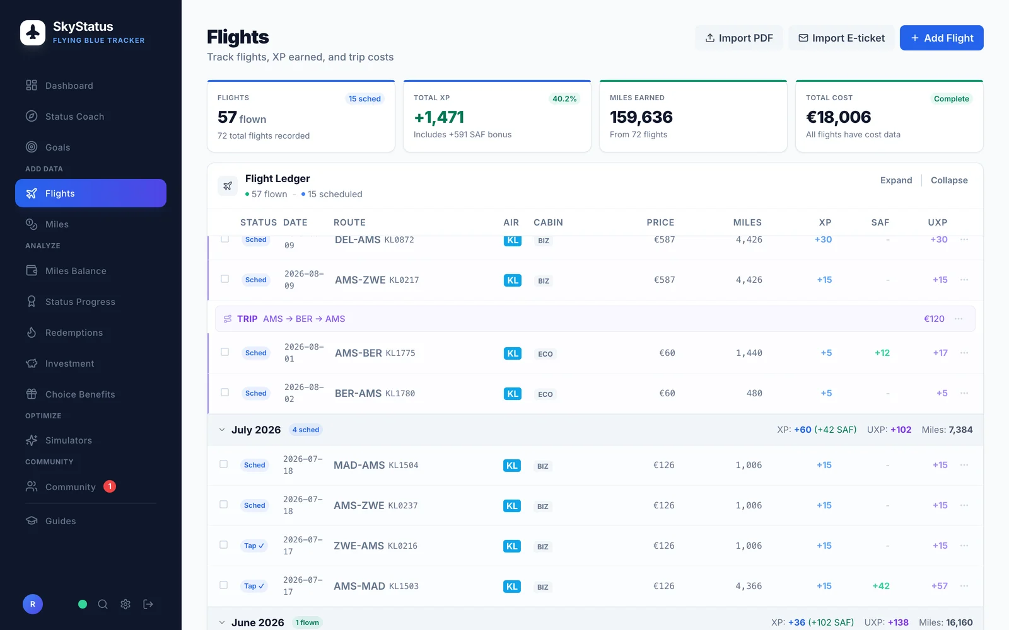The width and height of the screenshot is (1009, 630).
Task: Click the Import E-ticket button
Action: coord(841,38)
